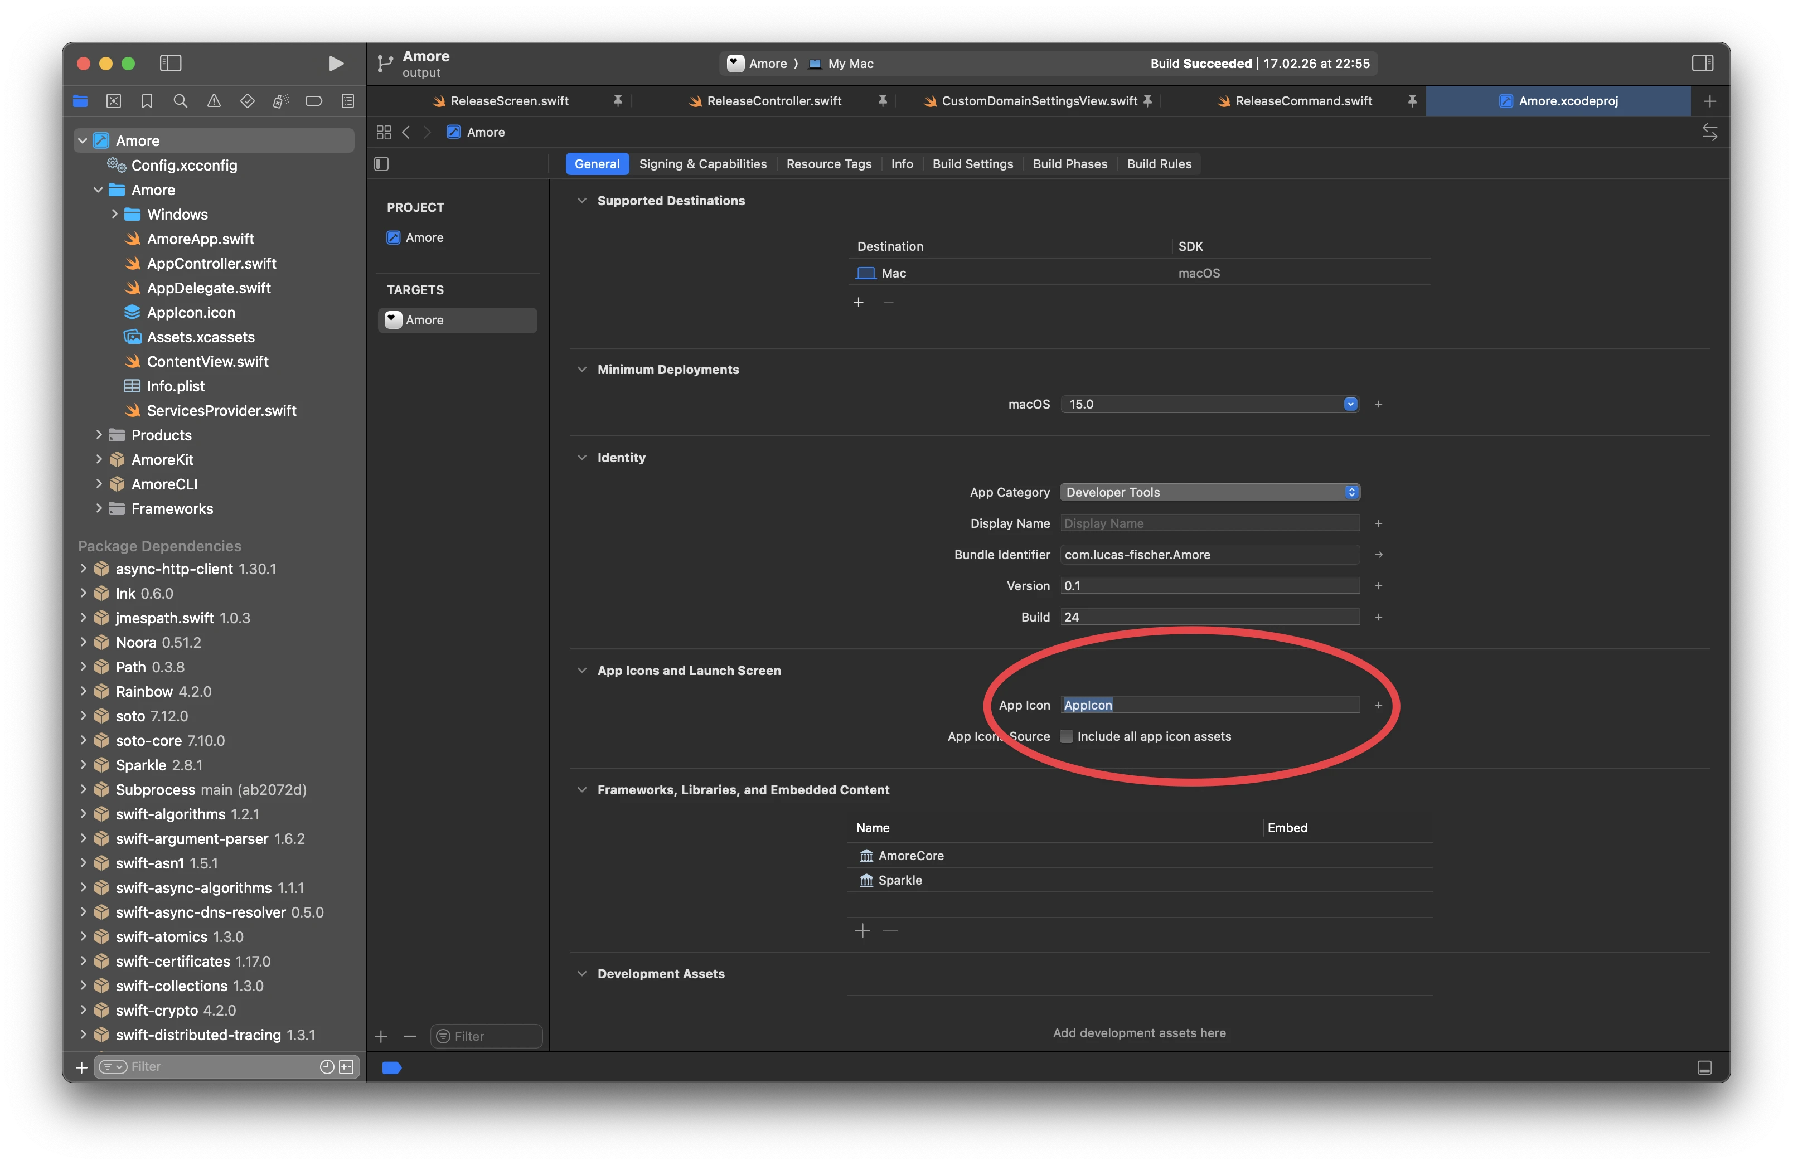Enable Include all app icon assets
This screenshot has height=1165, width=1793.
point(1067,736)
